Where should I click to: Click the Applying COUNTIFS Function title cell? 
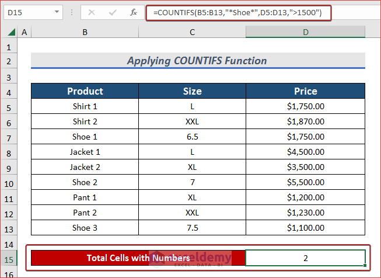coord(197,61)
